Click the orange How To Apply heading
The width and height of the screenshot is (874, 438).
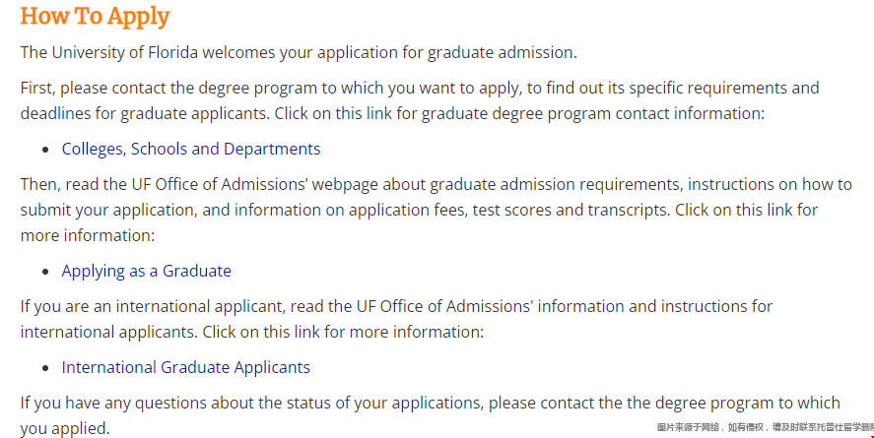95,16
